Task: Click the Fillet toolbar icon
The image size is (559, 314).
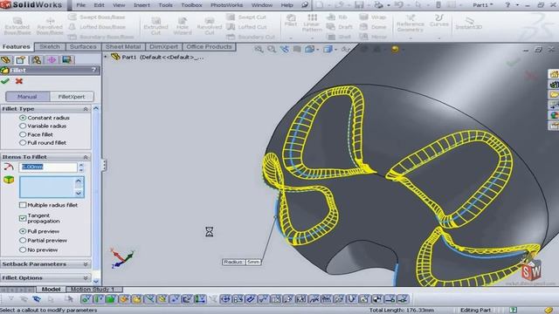Action: click(291, 20)
